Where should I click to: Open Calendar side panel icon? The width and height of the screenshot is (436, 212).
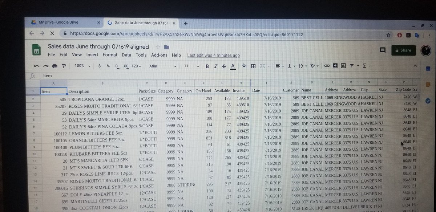point(428,69)
